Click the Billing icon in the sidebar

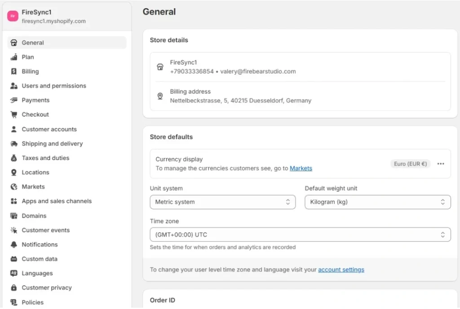15,71
